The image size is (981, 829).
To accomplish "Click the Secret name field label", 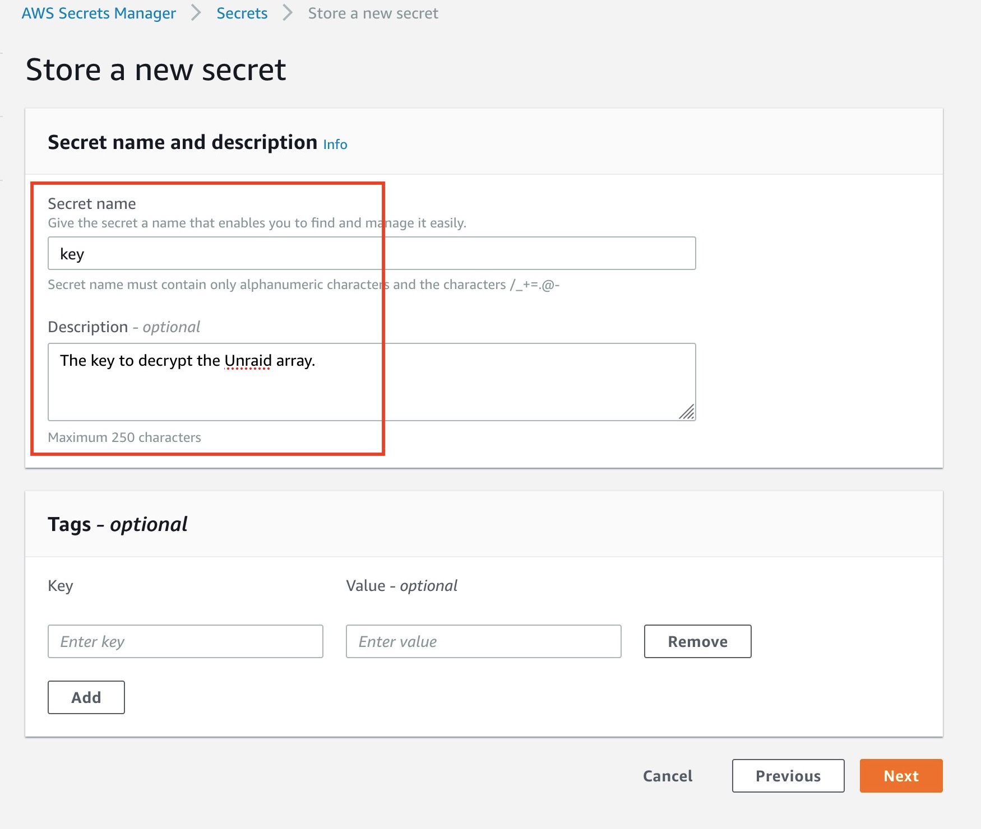I will pos(92,203).
